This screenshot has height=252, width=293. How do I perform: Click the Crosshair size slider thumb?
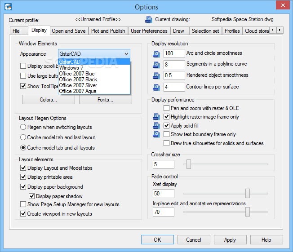[x=189, y=164]
